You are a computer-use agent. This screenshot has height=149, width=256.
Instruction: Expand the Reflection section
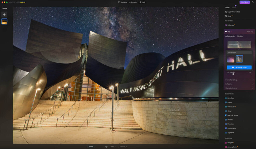[239, 84]
